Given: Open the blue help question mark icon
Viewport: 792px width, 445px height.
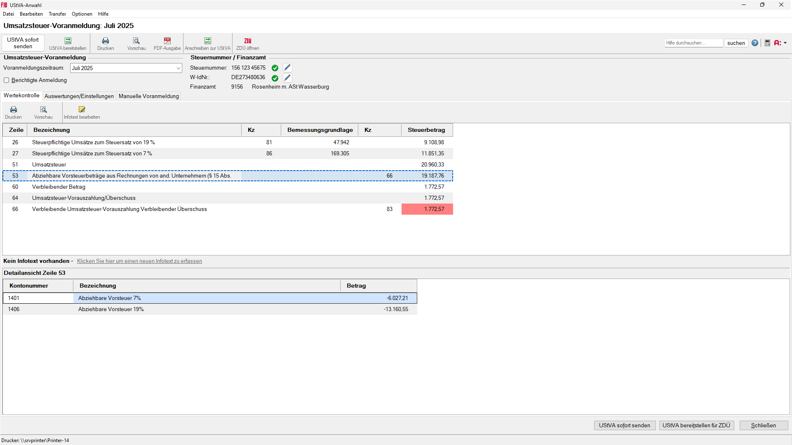Looking at the screenshot, I should (x=755, y=43).
